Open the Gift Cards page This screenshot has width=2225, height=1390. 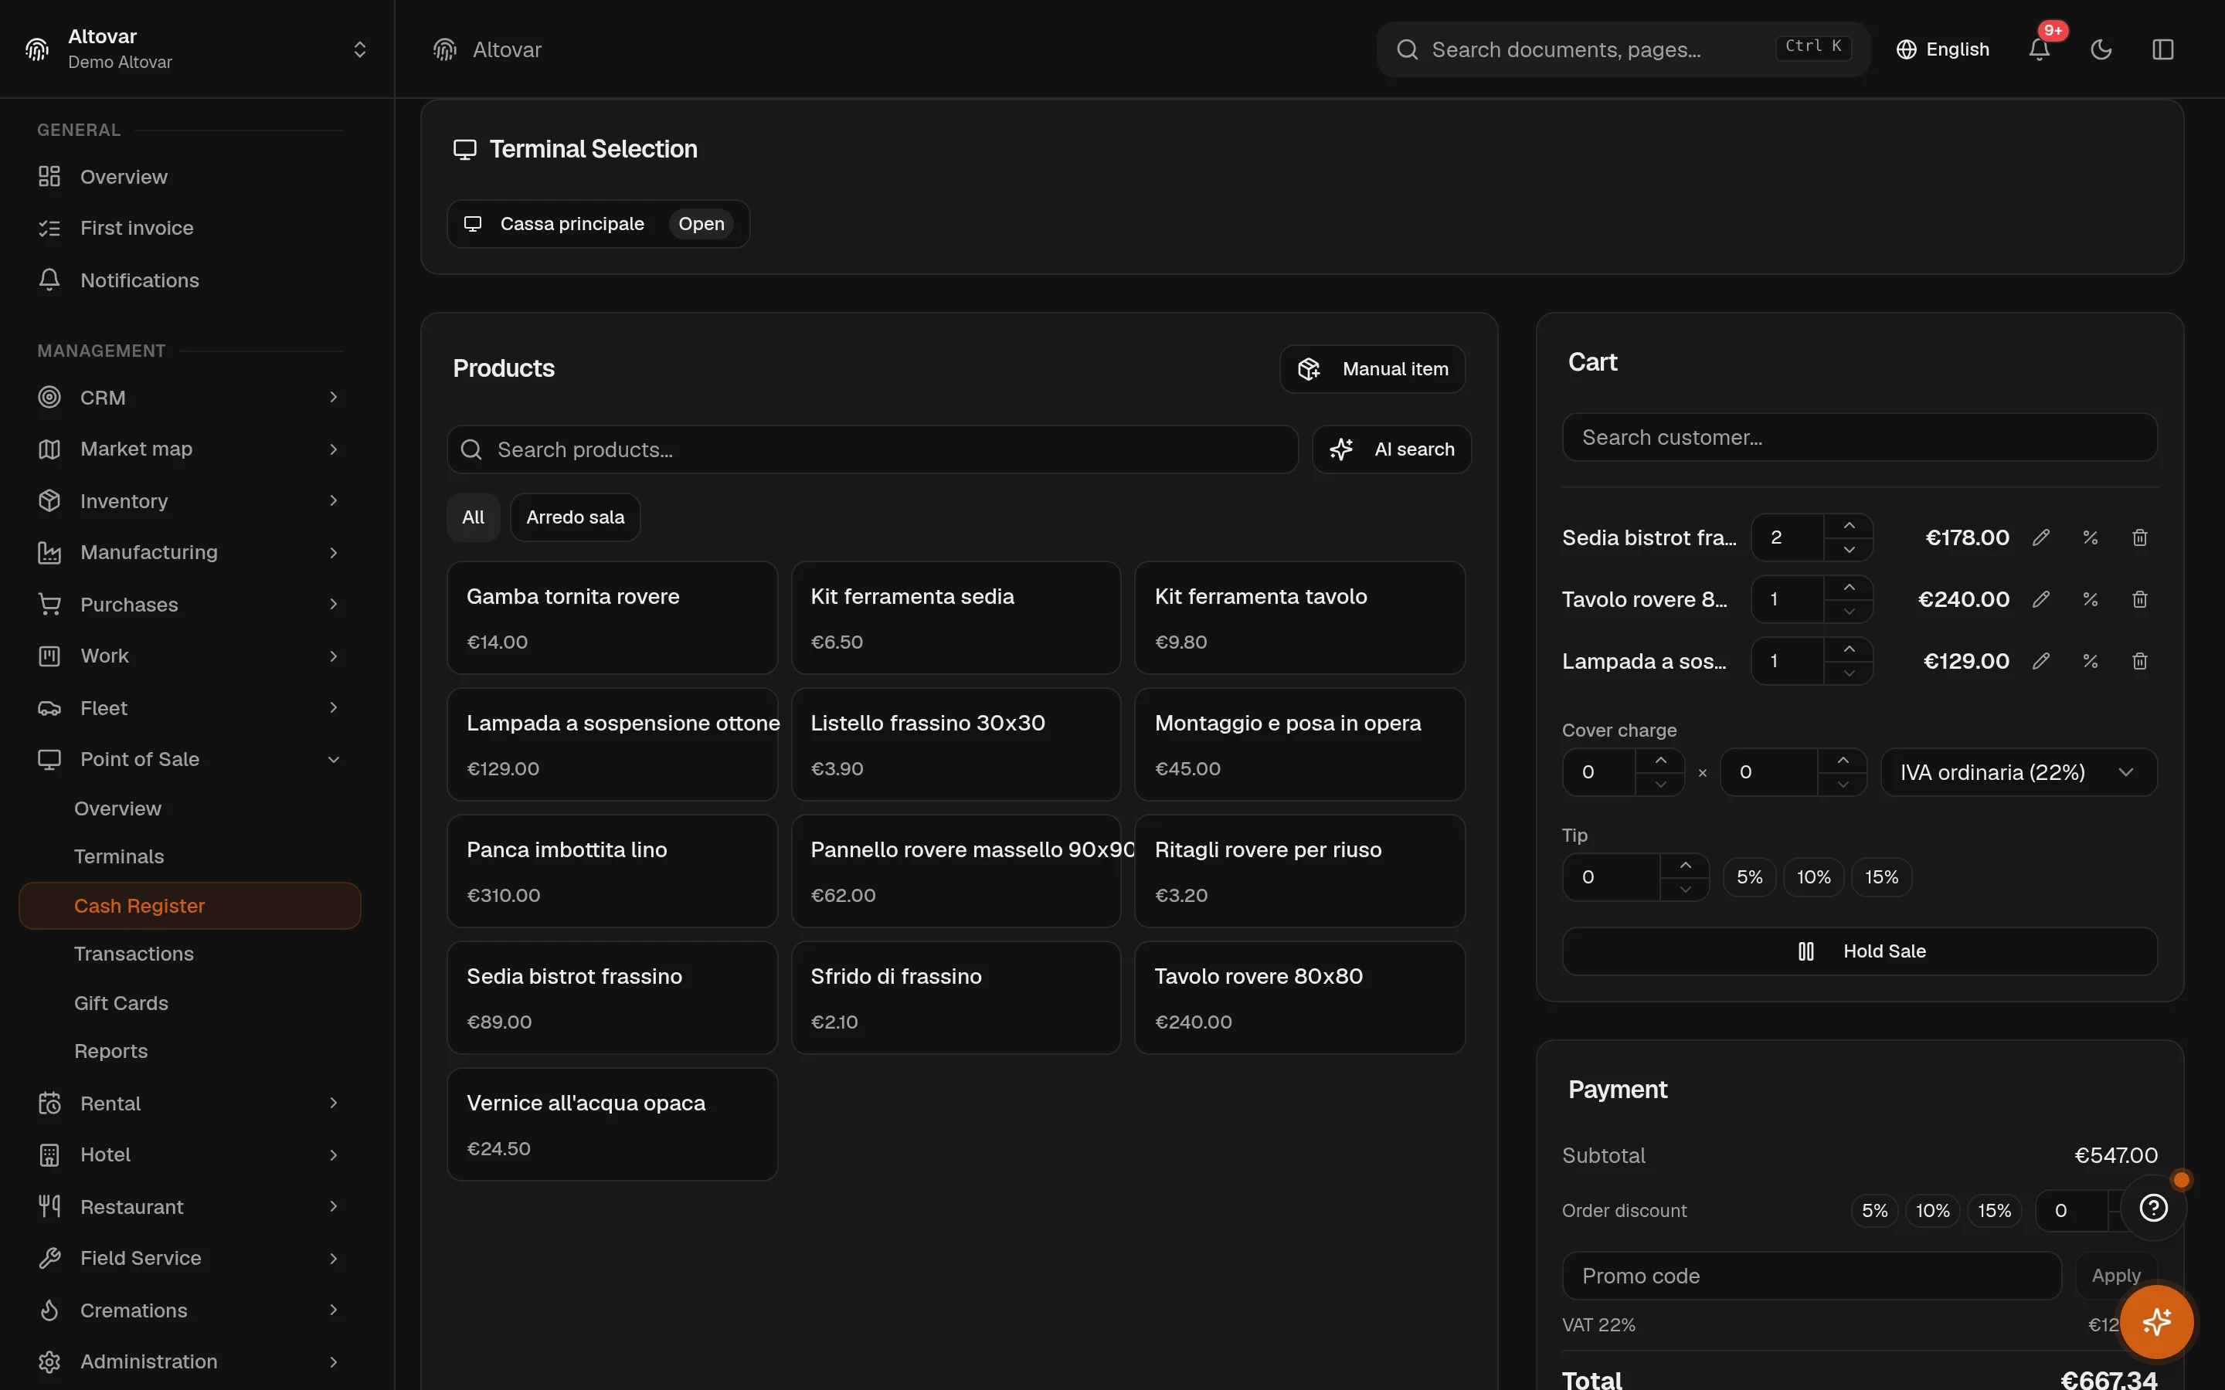(x=121, y=1003)
